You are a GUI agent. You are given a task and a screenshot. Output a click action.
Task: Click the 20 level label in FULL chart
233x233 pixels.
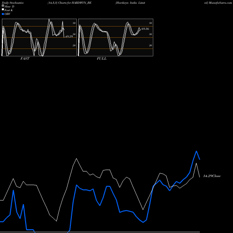tap(151, 45)
